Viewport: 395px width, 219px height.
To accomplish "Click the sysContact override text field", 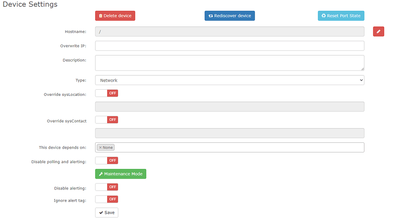I will tap(230, 133).
